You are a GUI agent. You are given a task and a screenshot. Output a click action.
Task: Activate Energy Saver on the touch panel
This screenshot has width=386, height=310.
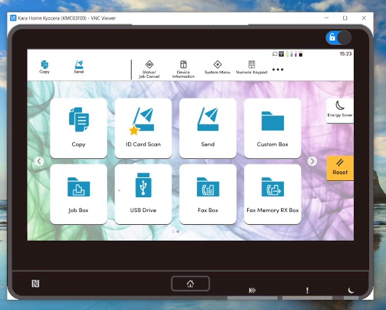[340, 110]
